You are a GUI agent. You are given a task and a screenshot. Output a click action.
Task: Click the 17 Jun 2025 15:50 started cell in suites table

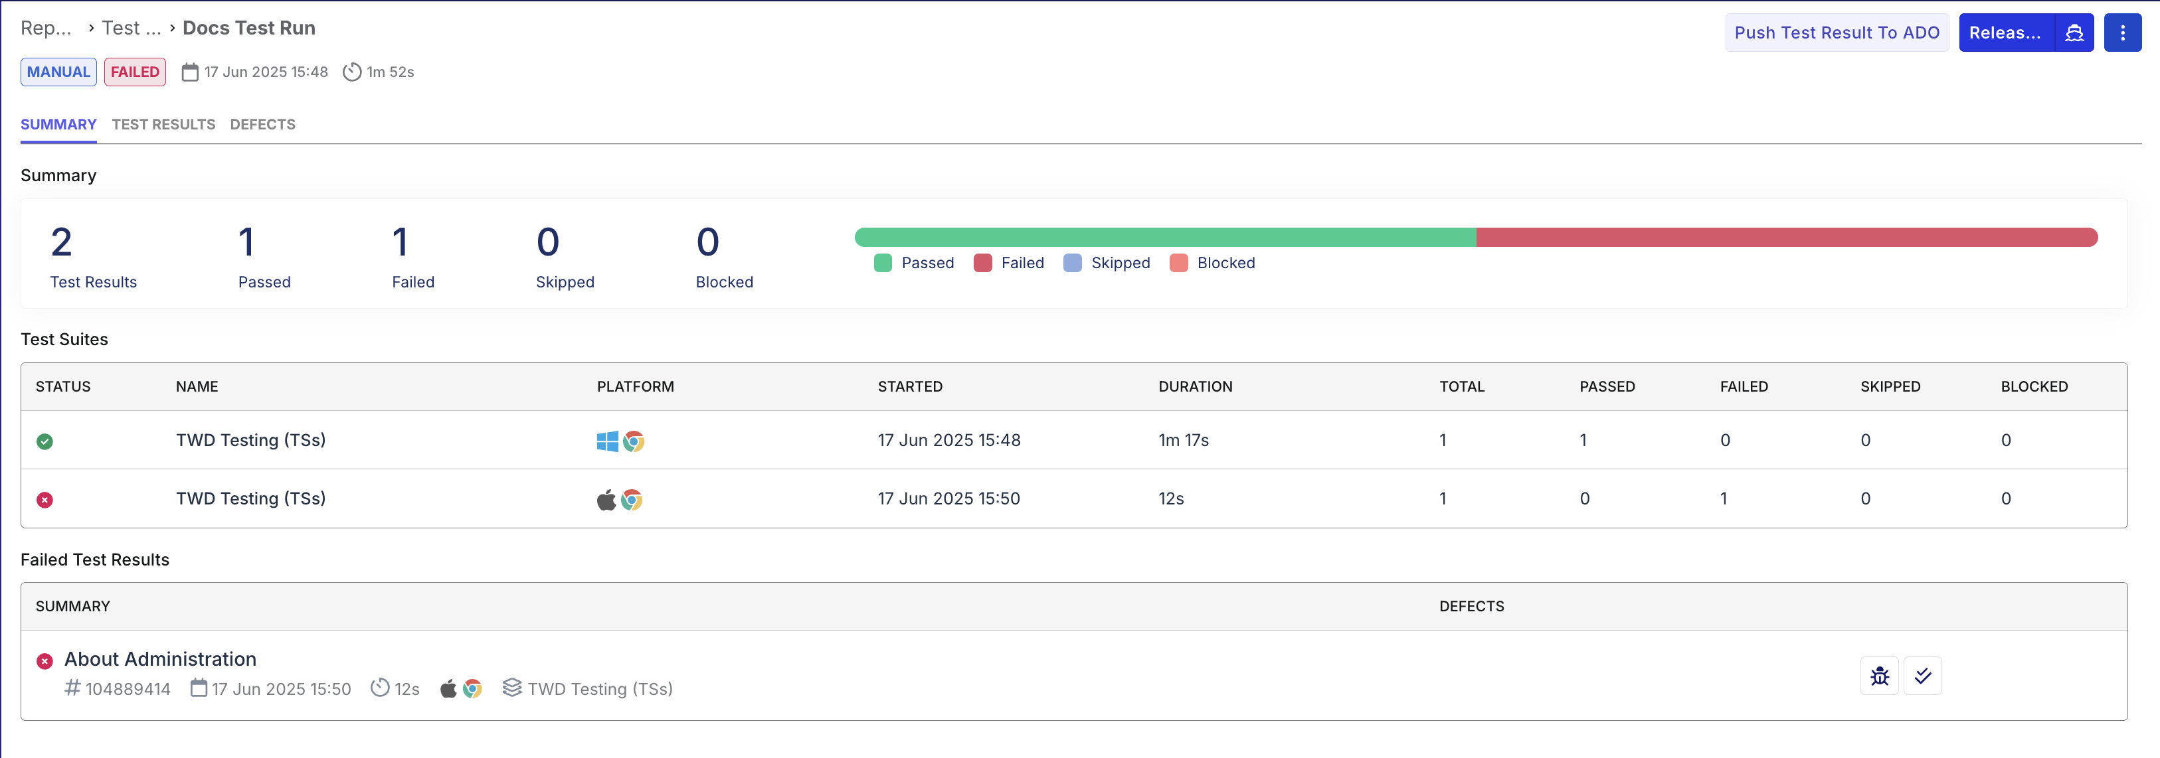[x=948, y=499]
